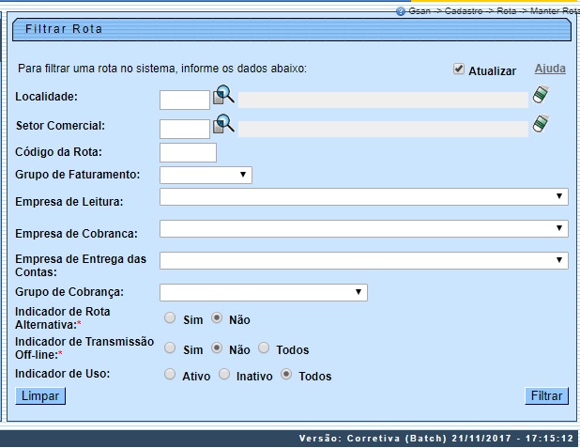Image resolution: width=580 pixels, height=448 pixels.
Task: Select Sim for Indicador de Rota Alternativa
Action: [170, 318]
